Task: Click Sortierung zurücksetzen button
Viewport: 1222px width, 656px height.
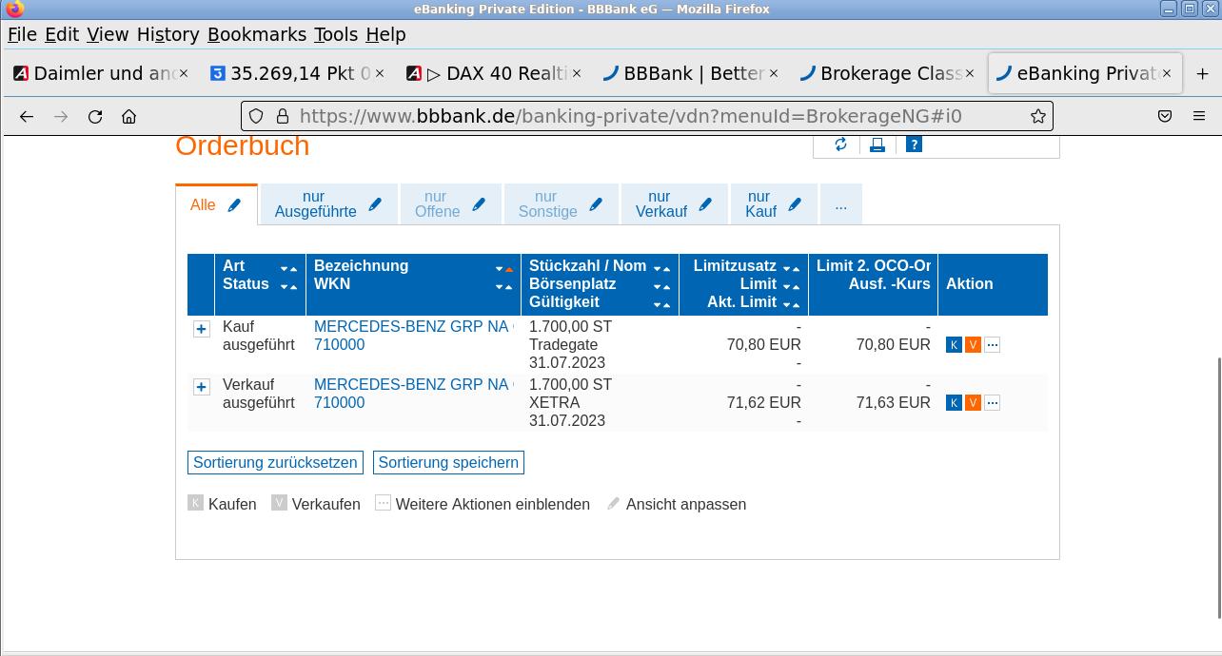Action: point(275,462)
